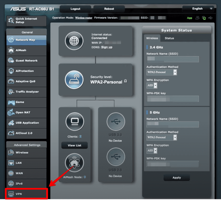Image resolution: width=221 pixels, height=200 pixels.
Task: Click the green network status icon in header
Action: (204, 18)
